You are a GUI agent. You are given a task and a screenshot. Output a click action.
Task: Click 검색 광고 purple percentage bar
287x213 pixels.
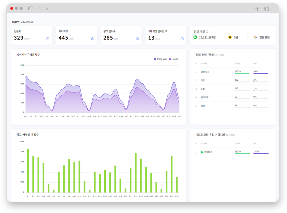(x=261, y=73)
